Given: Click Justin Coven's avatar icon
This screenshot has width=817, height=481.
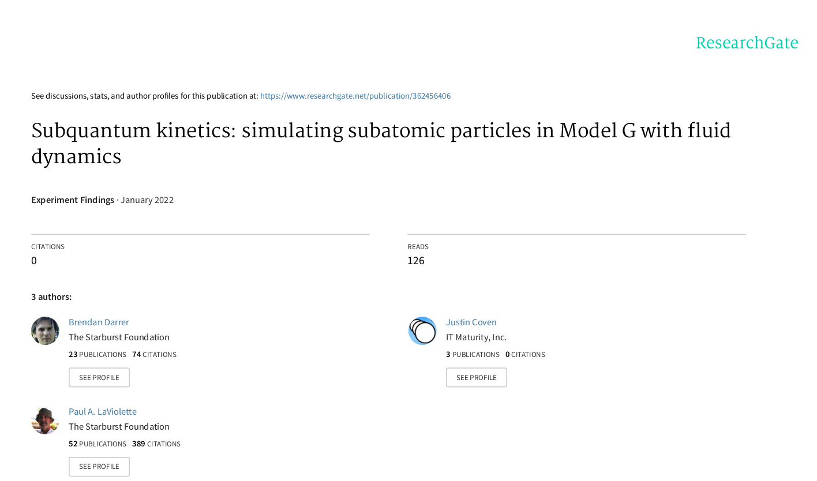Looking at the screenshot, I should click(422, 331).
